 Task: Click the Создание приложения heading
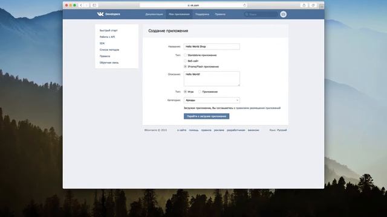click(168, 31)
